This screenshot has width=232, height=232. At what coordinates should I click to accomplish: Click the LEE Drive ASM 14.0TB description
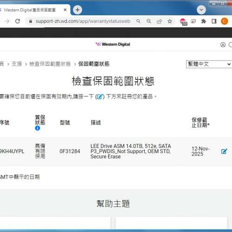click(131, 151)
